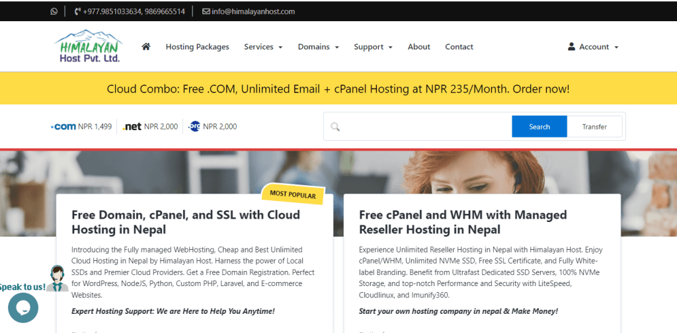Expand the Services dropdown menu

(263, 47)
